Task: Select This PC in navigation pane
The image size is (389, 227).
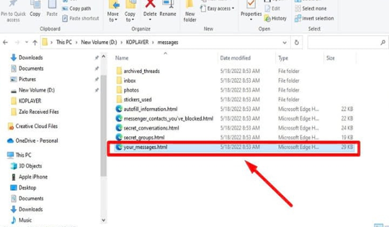Action: coord(23,155)
